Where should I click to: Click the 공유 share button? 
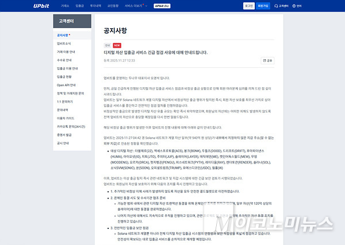267,60
